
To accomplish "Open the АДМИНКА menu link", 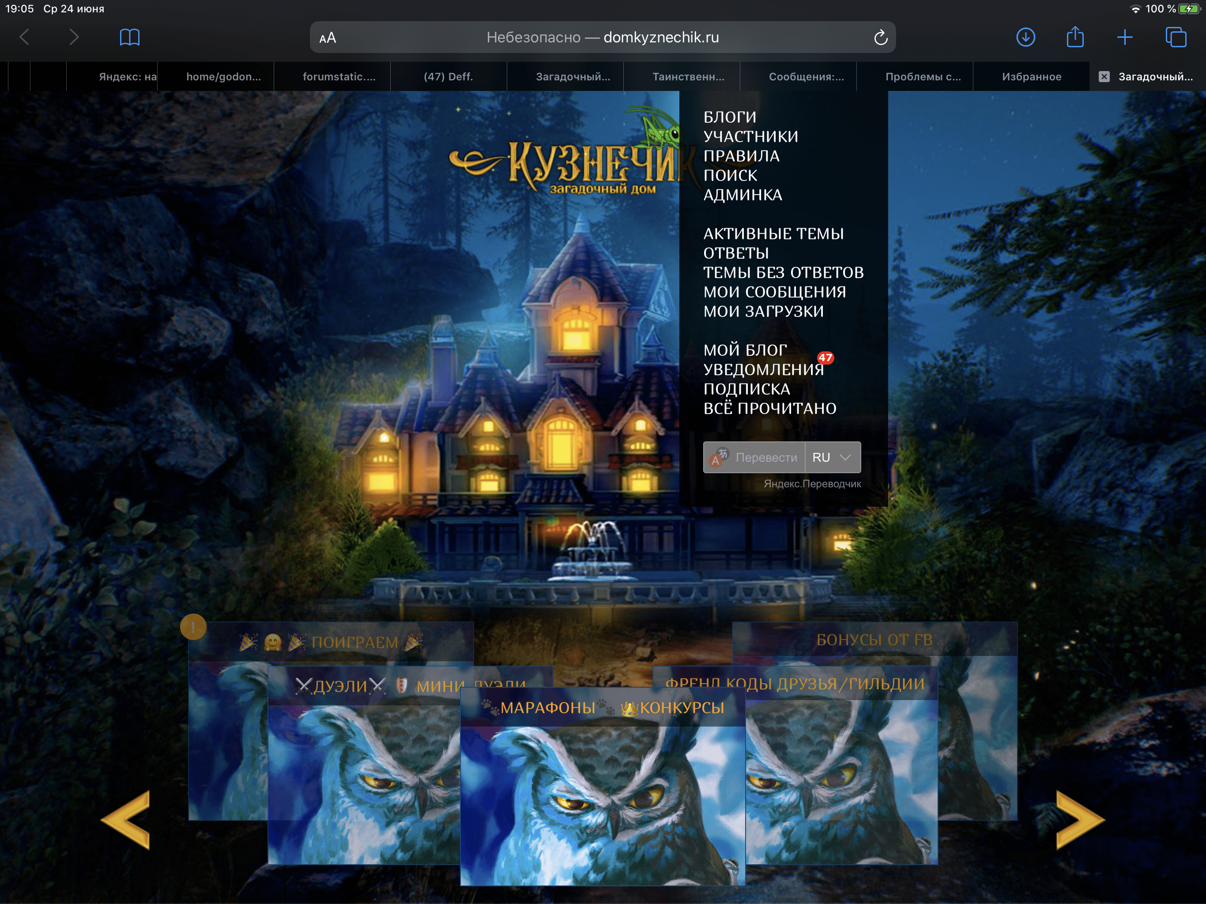I will click(x=742, y=195).
